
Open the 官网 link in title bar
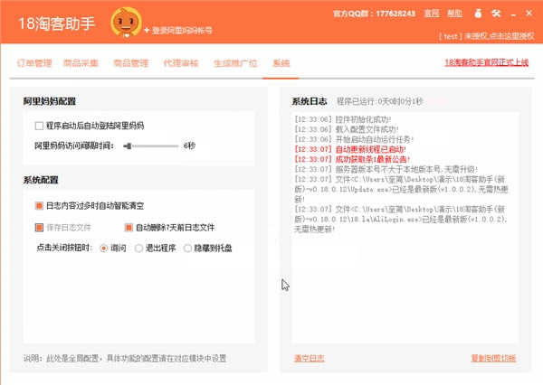(432, 15)
